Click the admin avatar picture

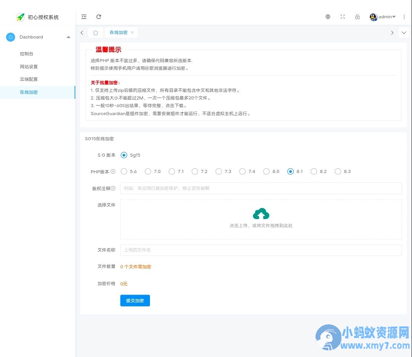click(x=373, y=17)
